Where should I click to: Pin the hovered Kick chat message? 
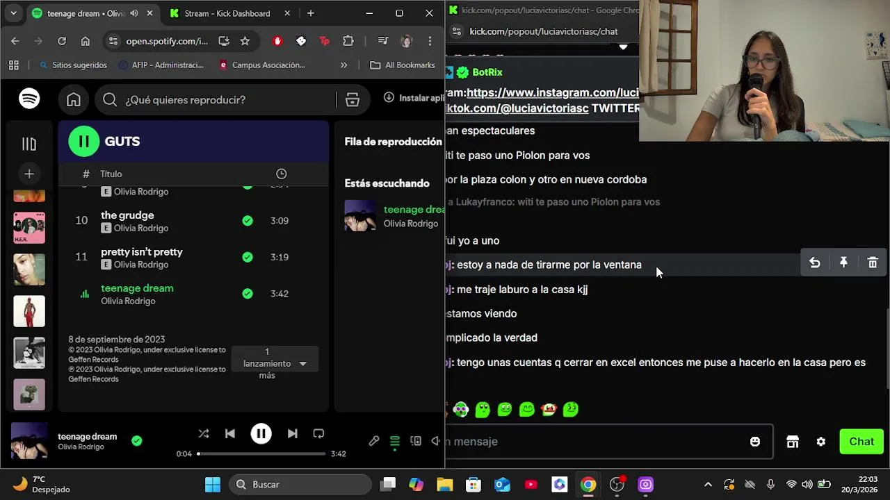[x=843, y=262]
